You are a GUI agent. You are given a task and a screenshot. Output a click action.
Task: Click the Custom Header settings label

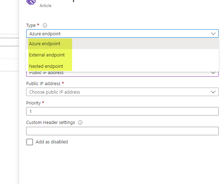click(x=51, y=123)
